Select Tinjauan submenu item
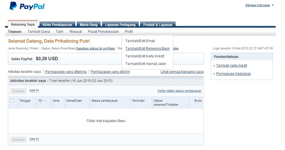Image resolution: width=285 pixels, height=150 pixels. click(15, 31)
